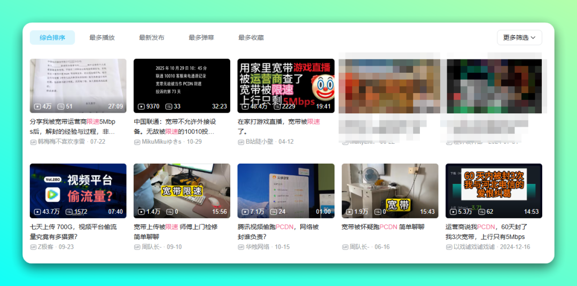Open the blurred fourth video thumbnail in top row

390,86
